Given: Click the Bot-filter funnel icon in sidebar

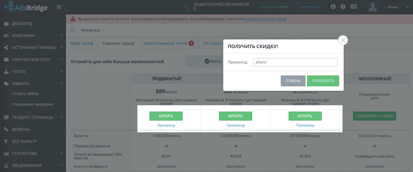Looking at the screenshot, I should pos(6,141).
